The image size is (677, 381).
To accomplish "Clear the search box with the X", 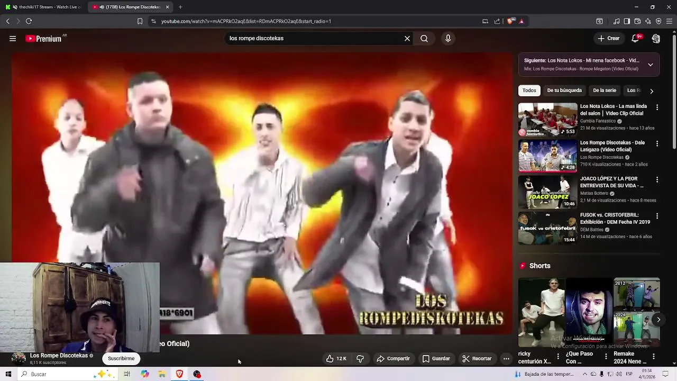I will click(x=407, y=39).
